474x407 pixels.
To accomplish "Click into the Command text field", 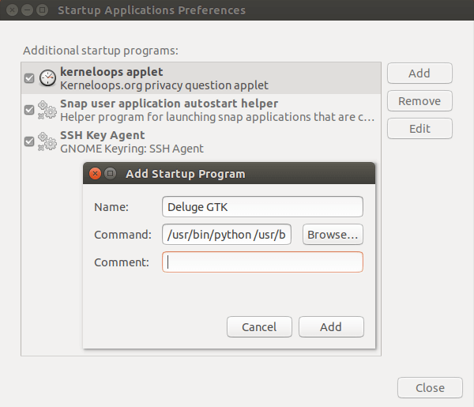I will click(x=228, y=235).
